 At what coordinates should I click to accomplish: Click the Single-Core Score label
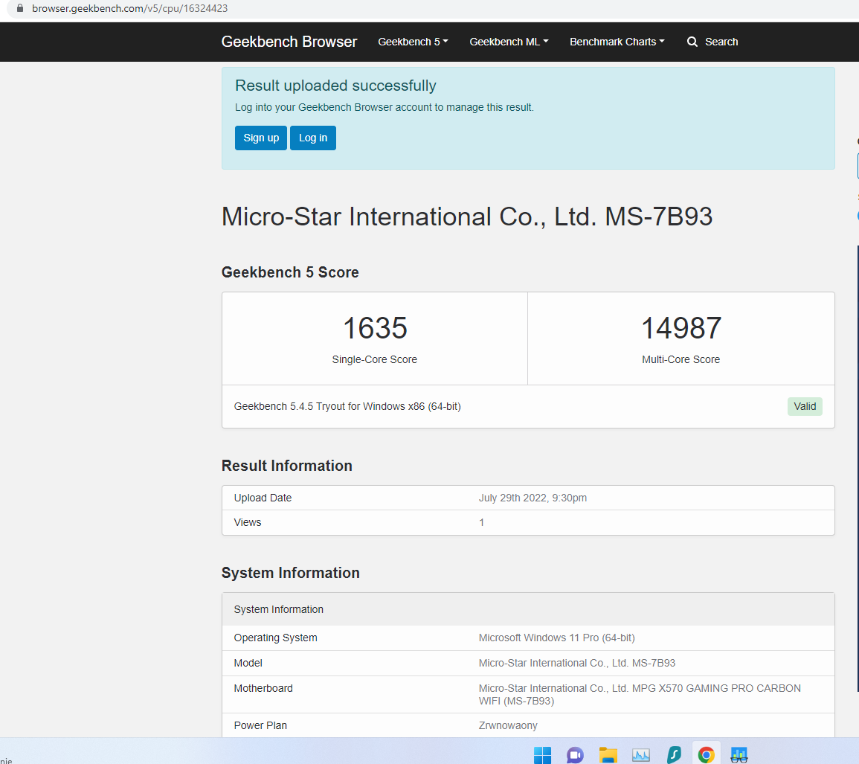point(375,359)
